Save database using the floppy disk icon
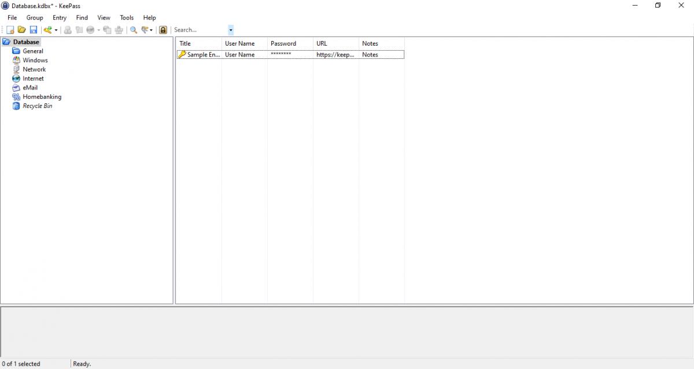Image resolution: width=694 pixels, height=369 pixels. point(33,29)
